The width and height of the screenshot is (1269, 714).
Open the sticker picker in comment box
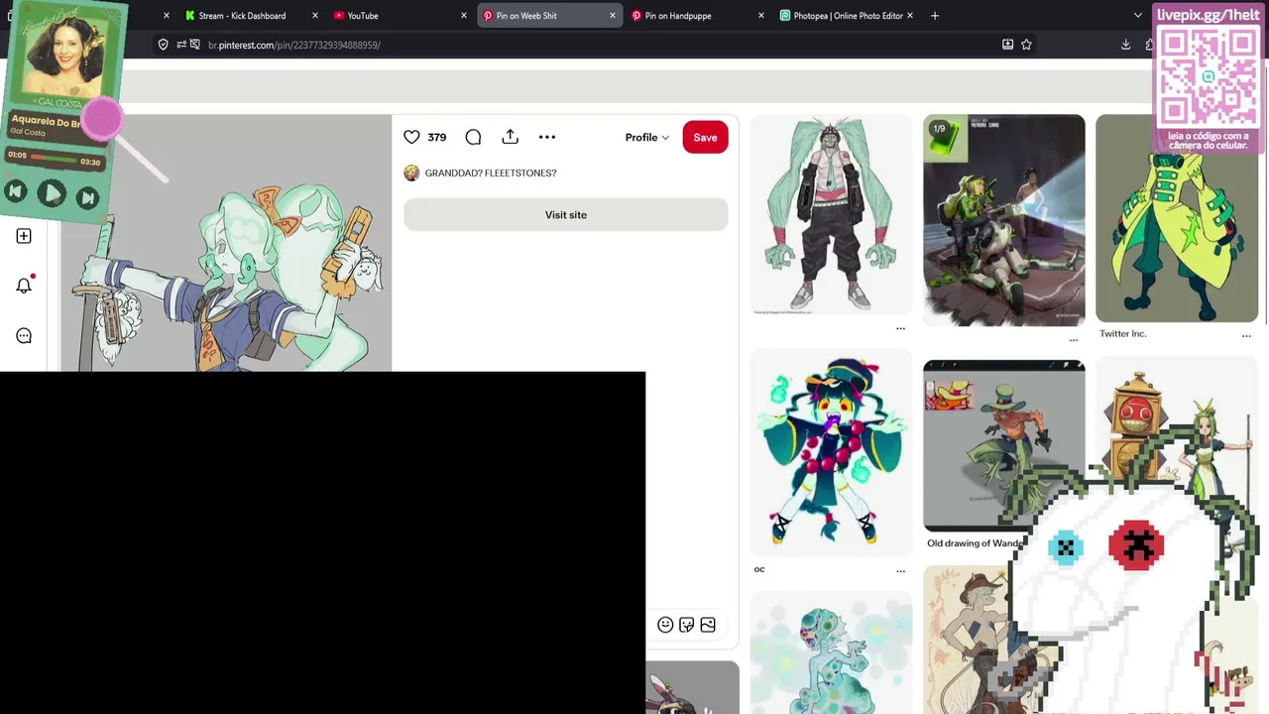point(686,625)
